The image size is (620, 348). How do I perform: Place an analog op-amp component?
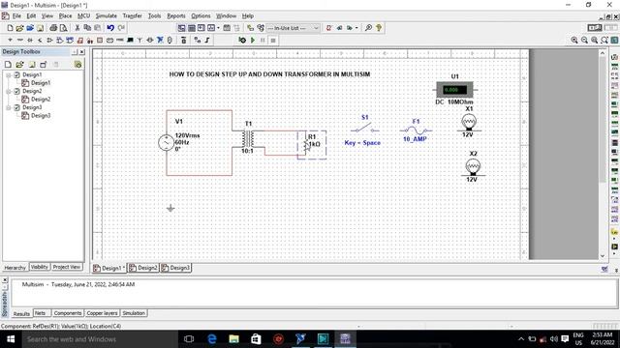click(49, 41)
